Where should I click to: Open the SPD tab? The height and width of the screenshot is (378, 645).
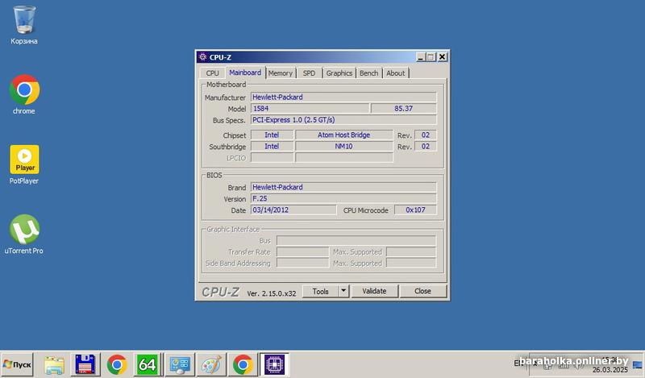pos(309,73)
